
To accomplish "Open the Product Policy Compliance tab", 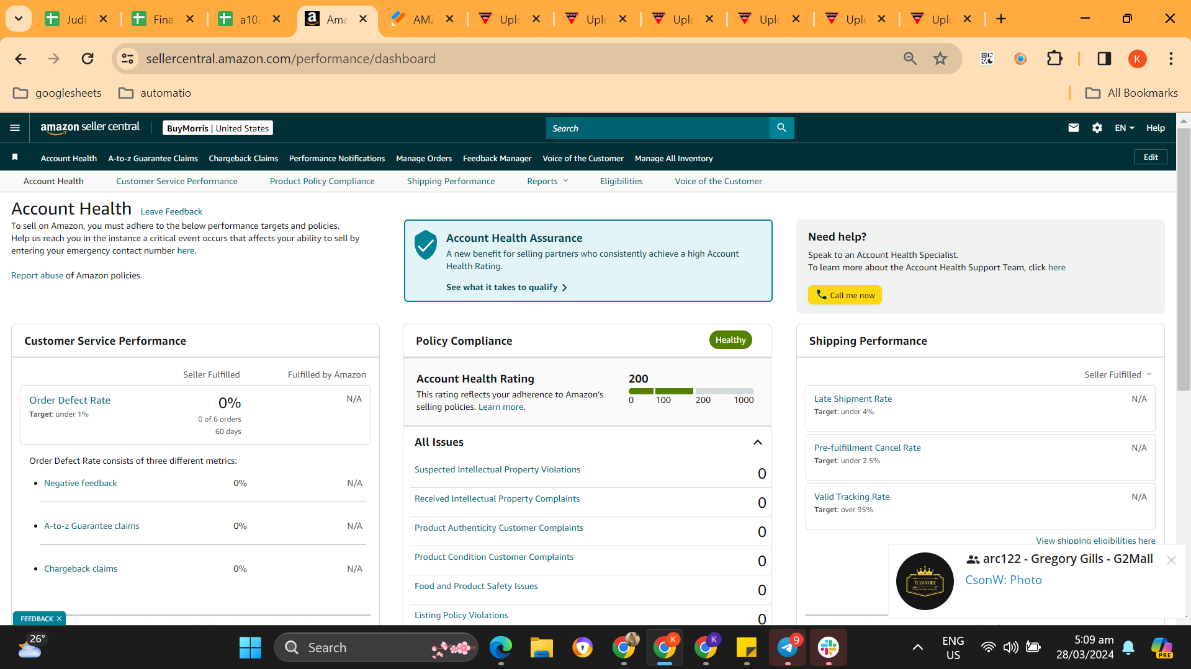I will (x=322, y=181).
